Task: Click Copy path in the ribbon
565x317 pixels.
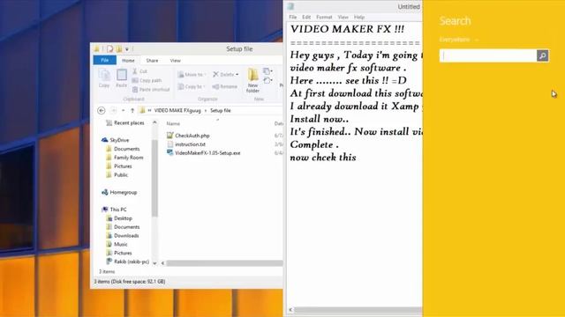Action: click(x=147, y=80)
